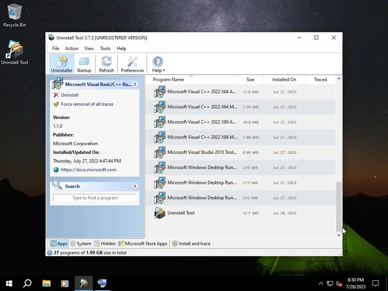
Task: Open the Recycle Bin desktop icon
Action: pos(15,15)
